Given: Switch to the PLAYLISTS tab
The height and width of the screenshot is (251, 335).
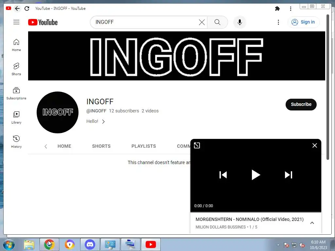Looking at the screenshot, I should click(144, 146).
